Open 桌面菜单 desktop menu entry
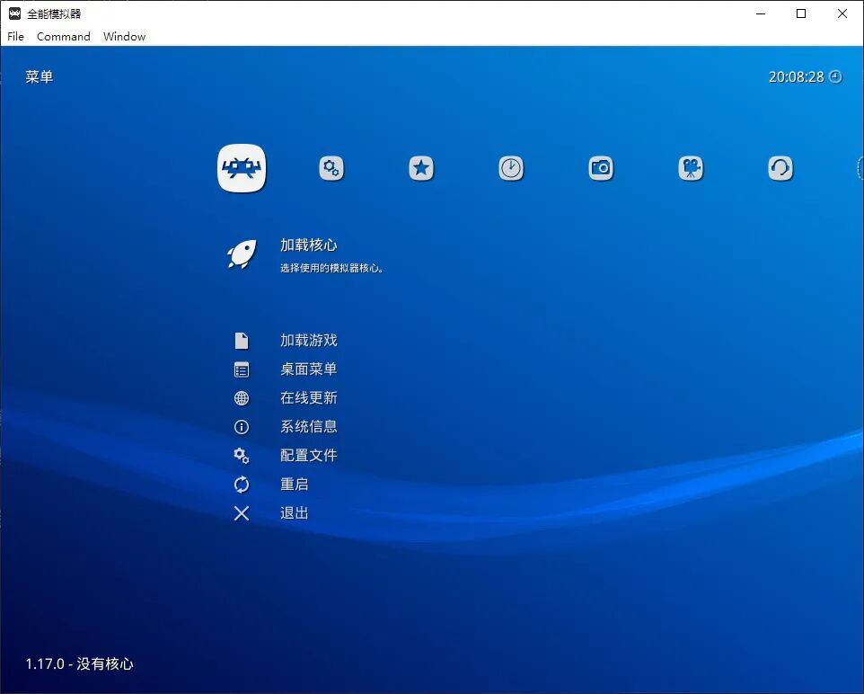 [310, 369]
